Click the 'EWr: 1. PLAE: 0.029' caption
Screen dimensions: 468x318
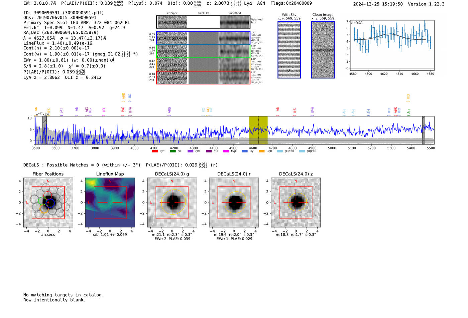tap(234, 239)
